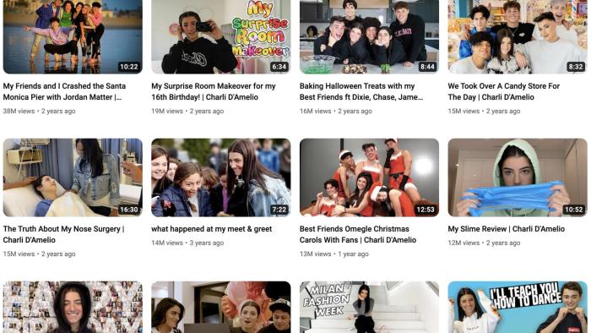Click the 8:32 duration badge
The height and width of the screenshot is (333, 591).
(576, 67)
